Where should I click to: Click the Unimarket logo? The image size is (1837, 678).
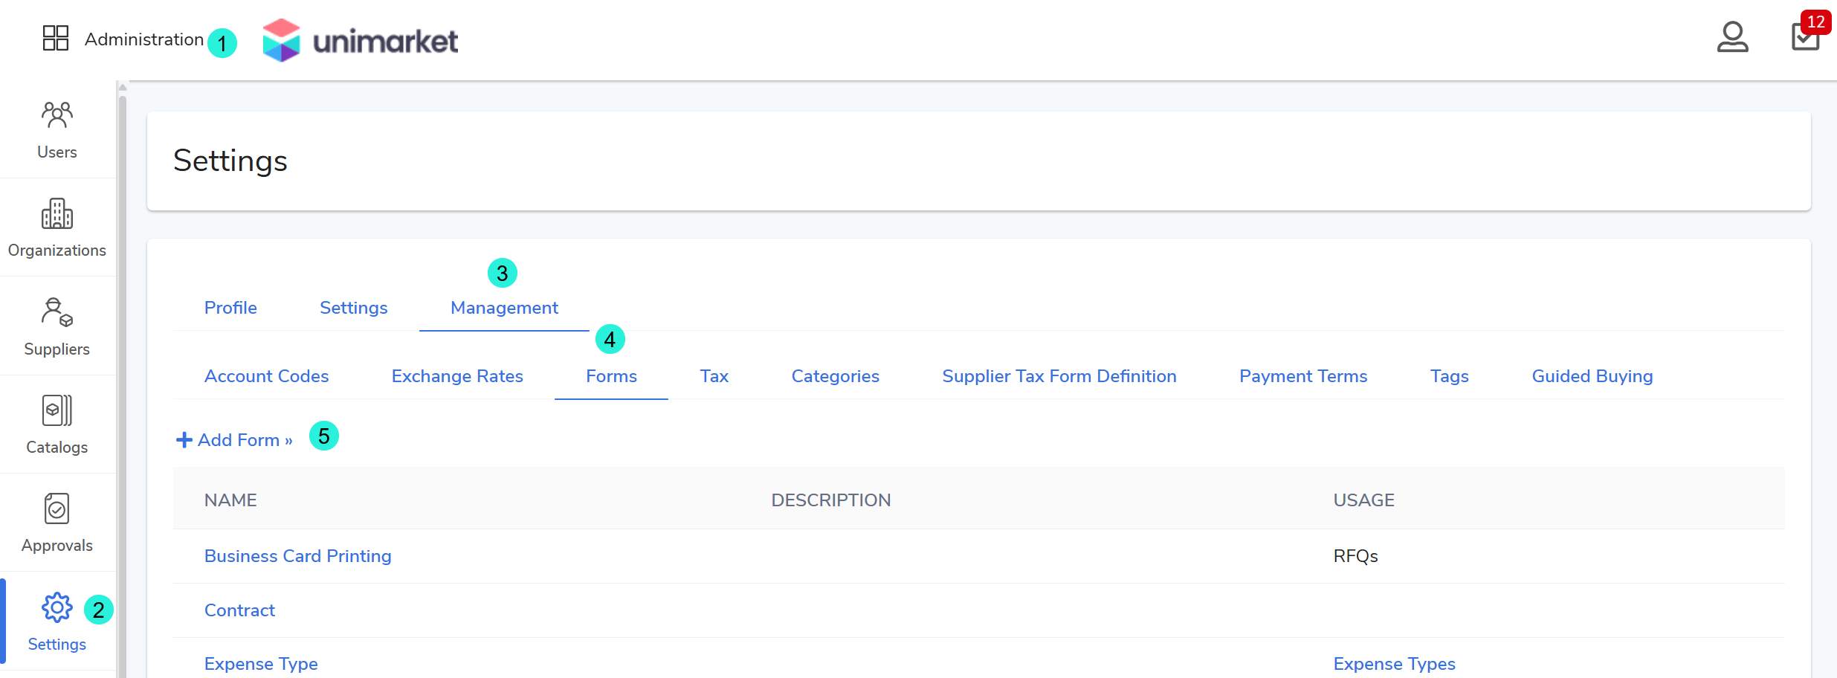pos(361,40)
